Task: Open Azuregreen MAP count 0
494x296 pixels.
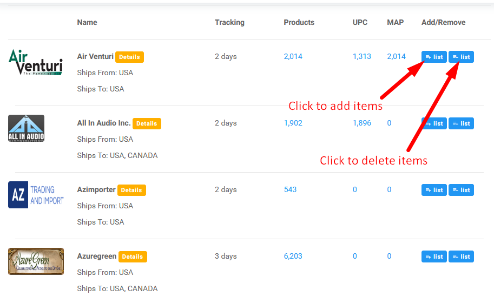Action: pos(389,256)
